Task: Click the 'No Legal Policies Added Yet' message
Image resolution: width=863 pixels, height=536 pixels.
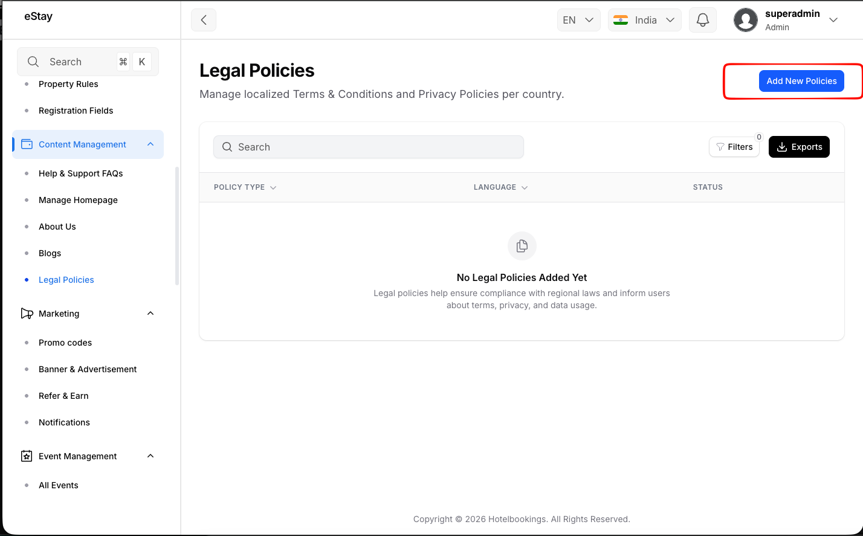Action: [x=522, y=277]
